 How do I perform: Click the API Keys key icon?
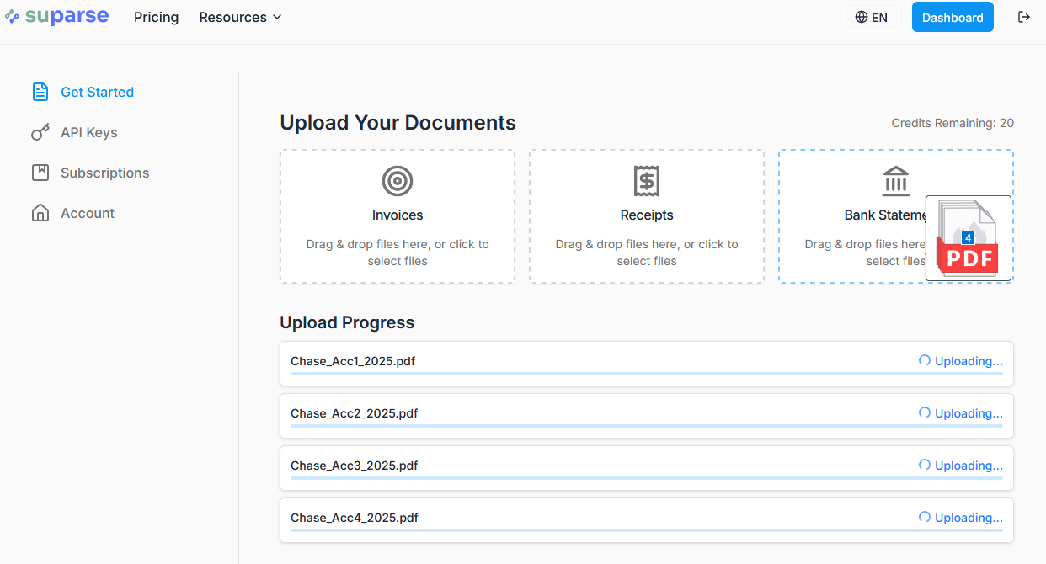40,132
